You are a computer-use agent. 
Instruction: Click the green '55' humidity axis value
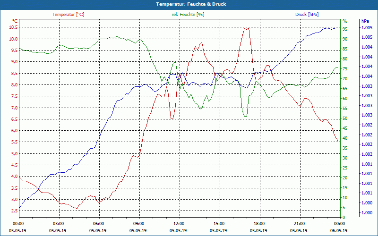click(x=345, y=109)
